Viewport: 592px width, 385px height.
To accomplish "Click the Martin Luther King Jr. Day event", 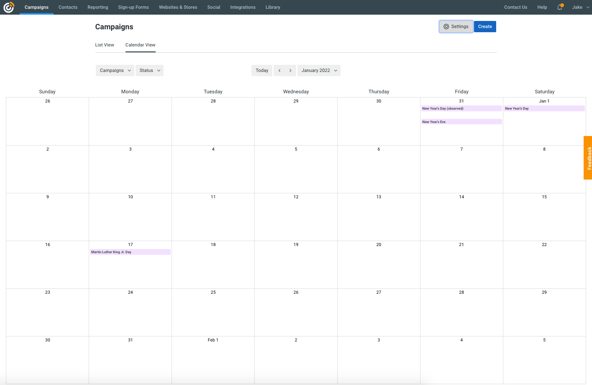I will 130,252.
